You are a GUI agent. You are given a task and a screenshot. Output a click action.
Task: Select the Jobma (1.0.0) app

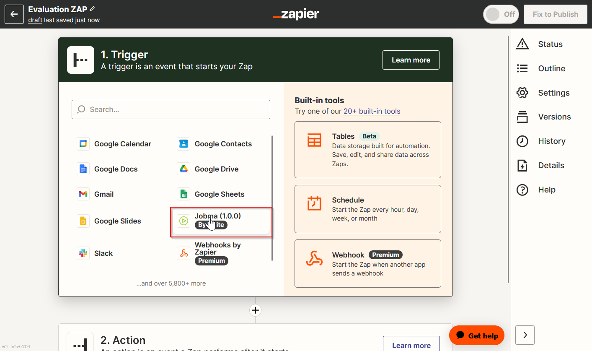(x=221, y=221)
